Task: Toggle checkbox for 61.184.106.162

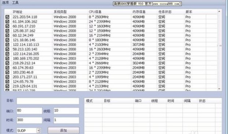Action: [7, 22]
